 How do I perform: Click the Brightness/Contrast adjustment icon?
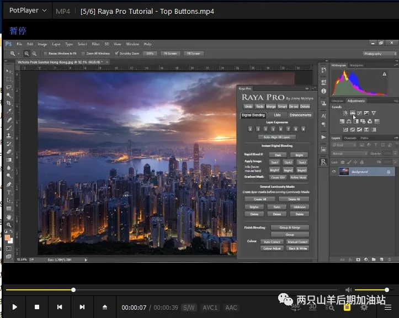click(x=345, y=113)
